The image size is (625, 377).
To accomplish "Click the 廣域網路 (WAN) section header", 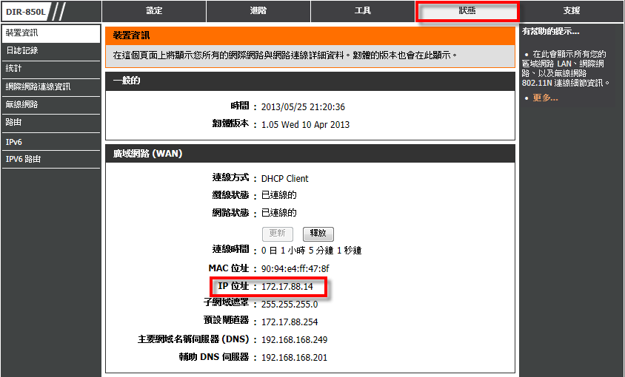I will pos(147,154).
